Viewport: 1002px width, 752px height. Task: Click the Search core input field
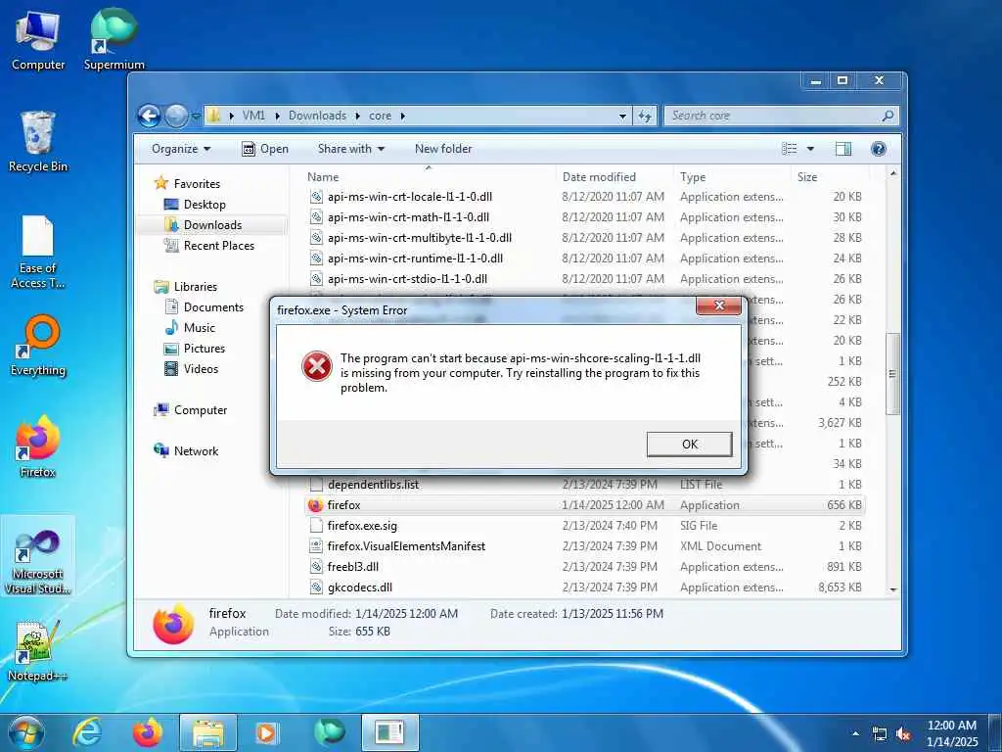pos(773,116)
